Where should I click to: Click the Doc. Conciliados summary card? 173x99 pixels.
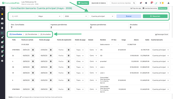pyautogui.click(x=29, y=26)
